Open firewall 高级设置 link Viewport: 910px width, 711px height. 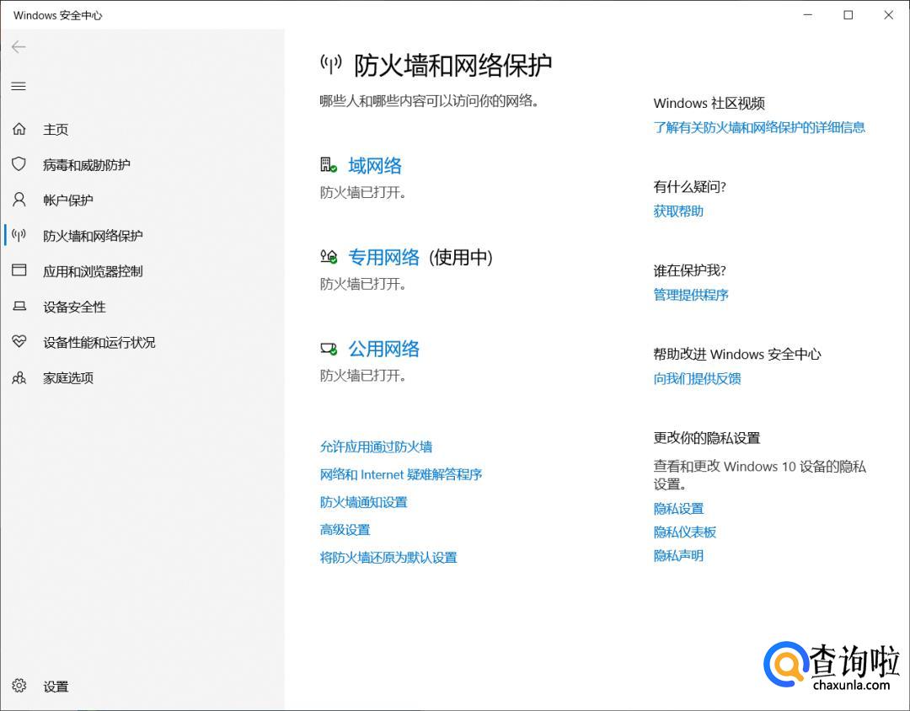tap(345, 529)
